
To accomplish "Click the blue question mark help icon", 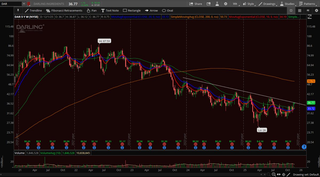I will coord(303,147).
